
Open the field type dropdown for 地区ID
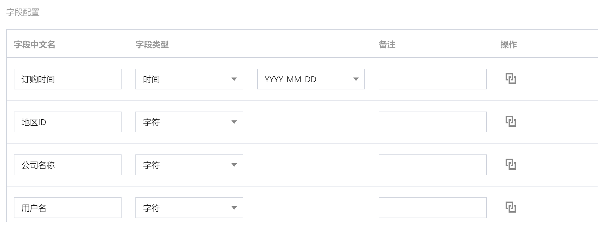(189, 122)
